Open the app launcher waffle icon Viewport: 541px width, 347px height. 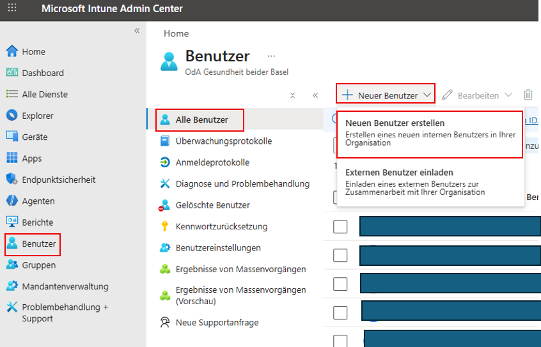click(12, 8)
